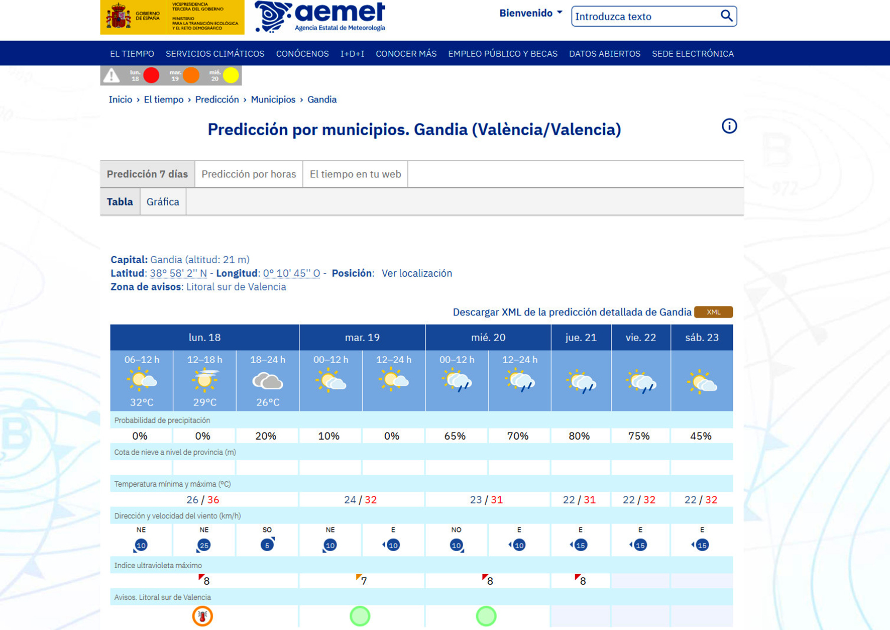Select the Predicción 7 días tab
This screenshot has height=630, width=890.
click(147, 174)
